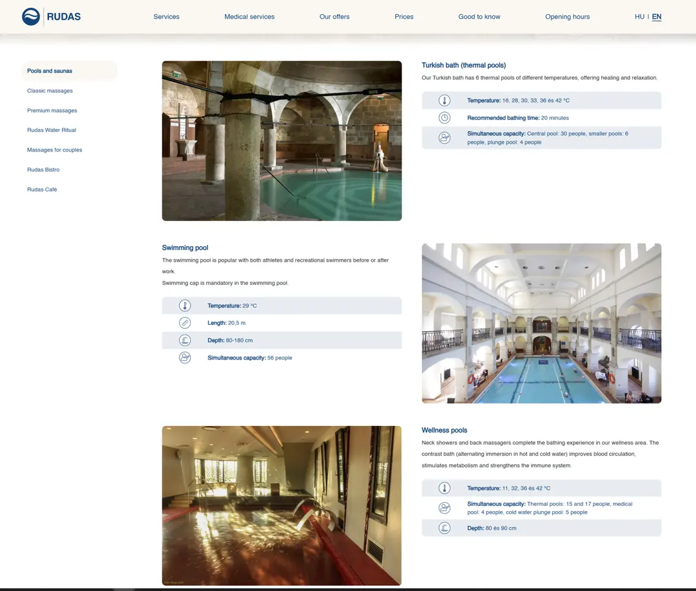
Task: Click the Turkish bath (thermal pools) heading
Action: pyautogui.click(x=464, y=65)
